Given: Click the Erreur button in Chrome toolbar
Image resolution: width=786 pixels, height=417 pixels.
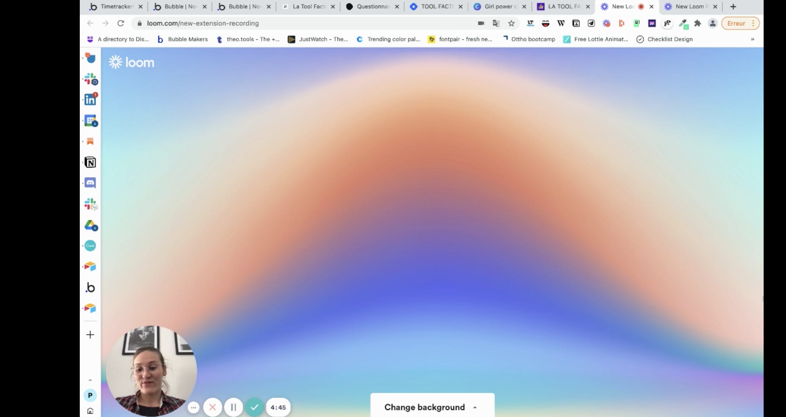Looking at the screenshot, I should click(736, 23).
